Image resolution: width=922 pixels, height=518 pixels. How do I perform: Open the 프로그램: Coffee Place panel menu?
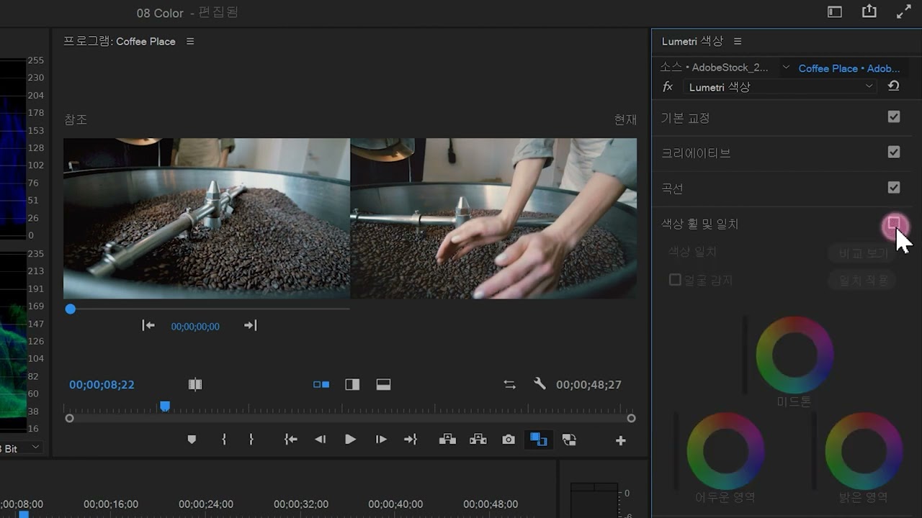(190, 42)
